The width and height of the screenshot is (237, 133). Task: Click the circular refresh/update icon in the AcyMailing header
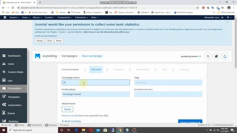point(208,56)
